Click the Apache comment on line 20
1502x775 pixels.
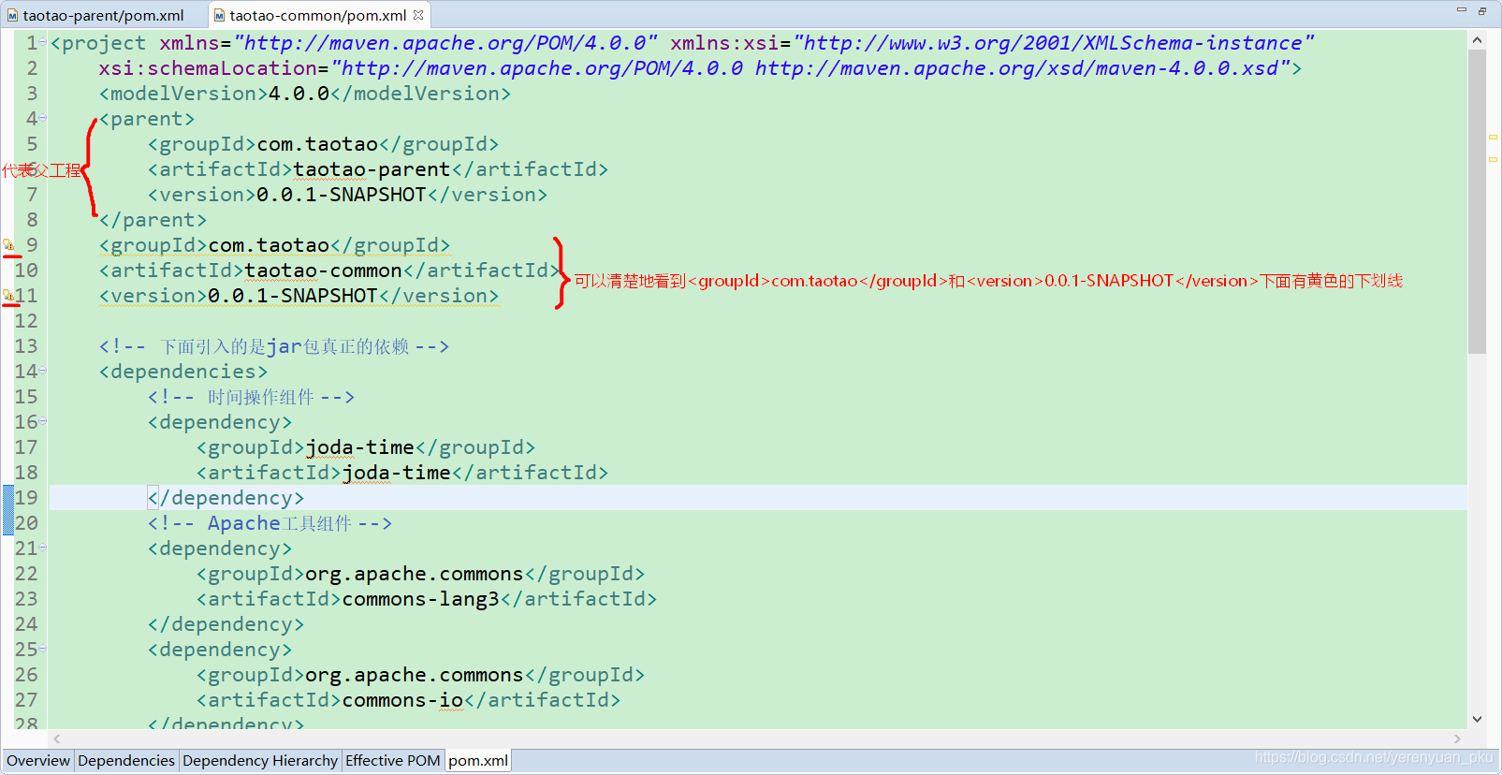pos(269,523)
